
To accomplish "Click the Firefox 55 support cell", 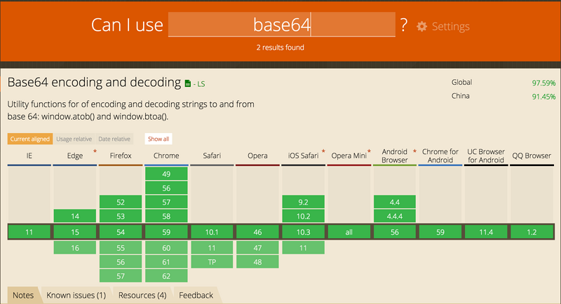I will pyautogui.click(x=121, y=248).
